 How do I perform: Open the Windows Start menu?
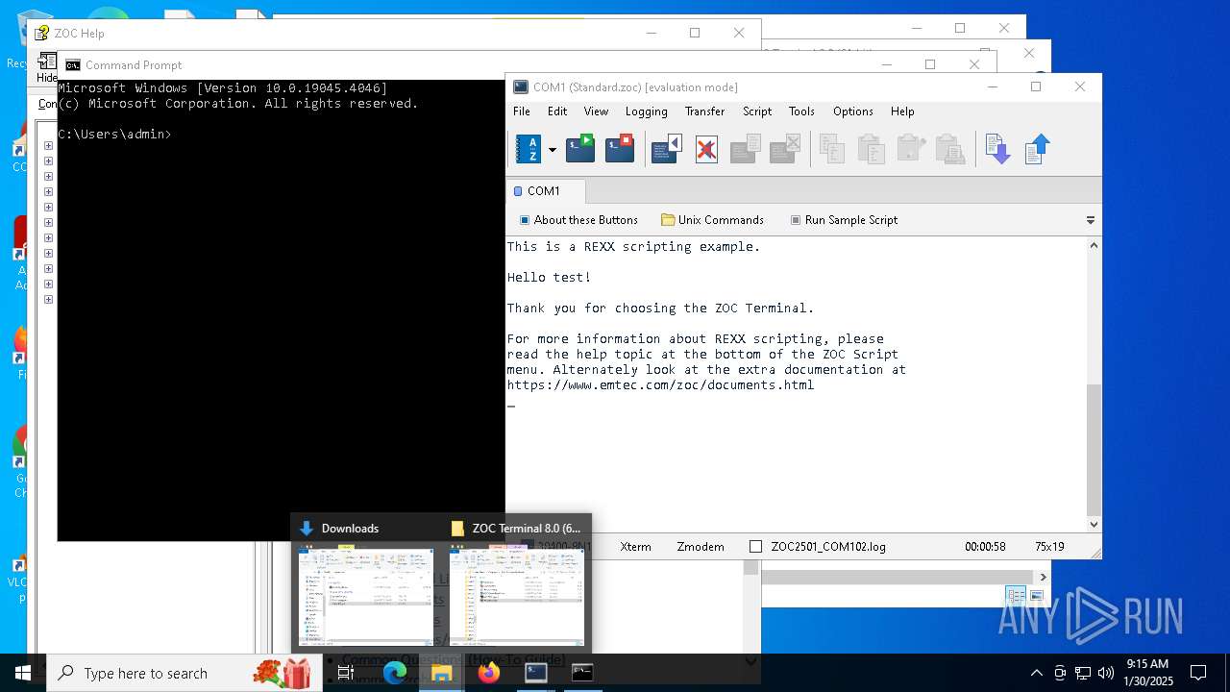coord(23,673)
